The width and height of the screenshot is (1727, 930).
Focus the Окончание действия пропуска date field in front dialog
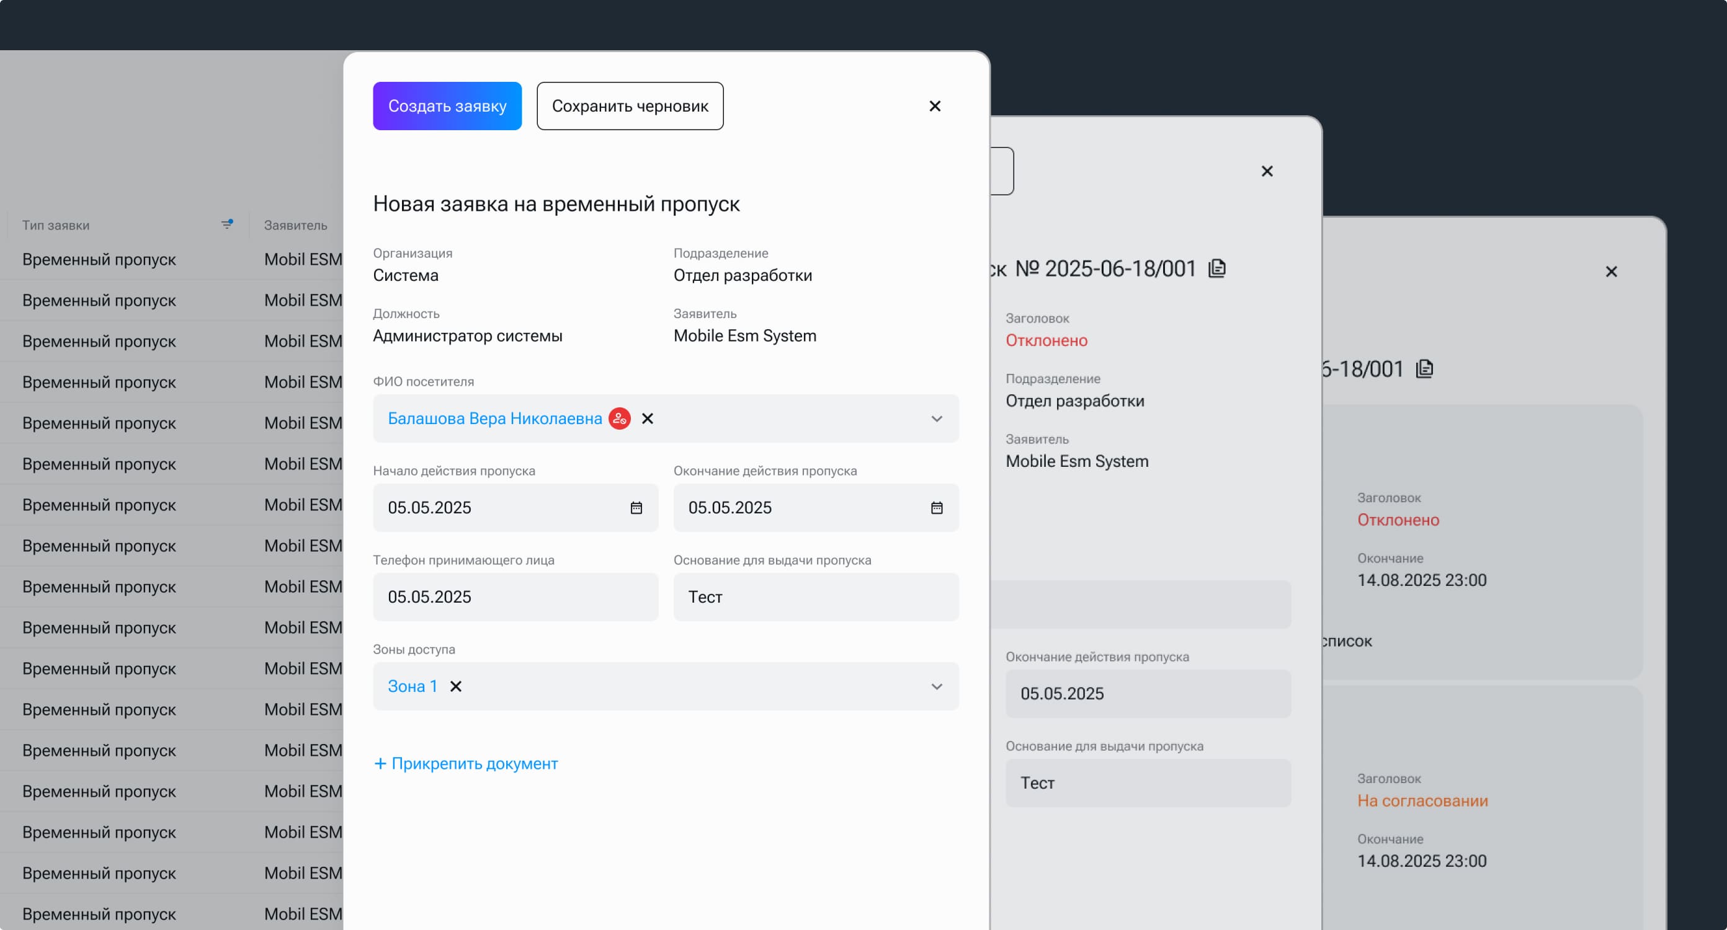[x=816, y=508]
